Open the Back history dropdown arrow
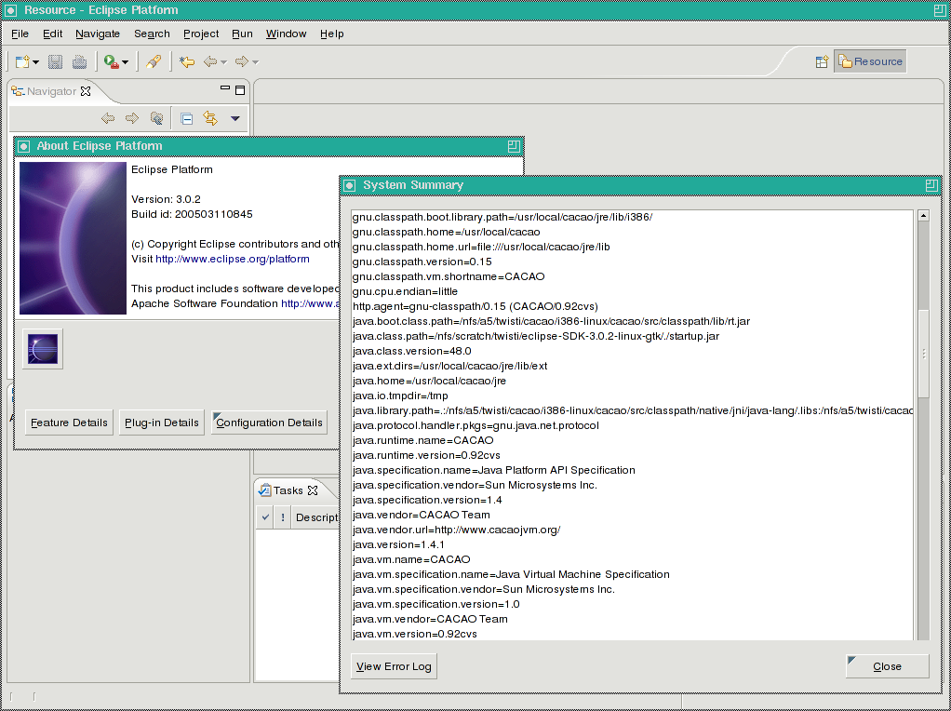 tap(224, 61)
